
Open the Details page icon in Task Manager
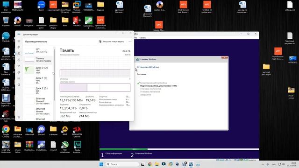click(x=19, y=78)
